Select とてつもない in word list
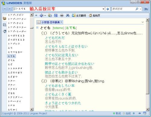Screen dimensions: 151x117 point(15,52)
